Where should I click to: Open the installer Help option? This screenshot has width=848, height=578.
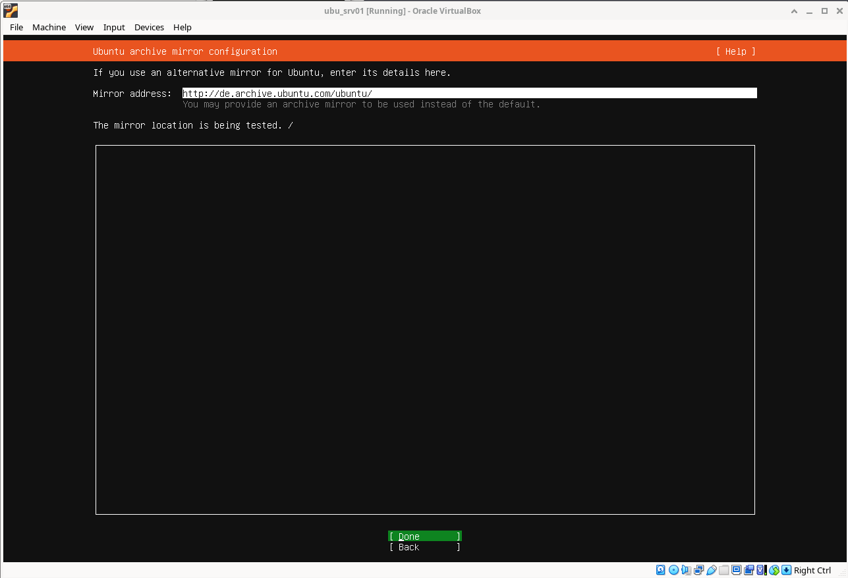coord(735,51)
